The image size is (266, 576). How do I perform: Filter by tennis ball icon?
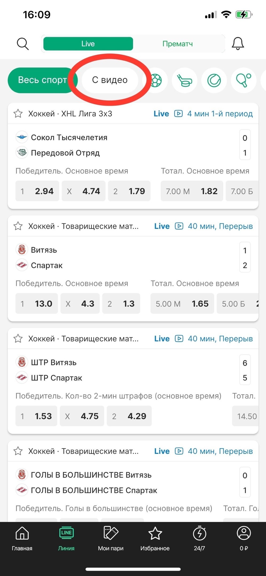click(x=214, y=80)
